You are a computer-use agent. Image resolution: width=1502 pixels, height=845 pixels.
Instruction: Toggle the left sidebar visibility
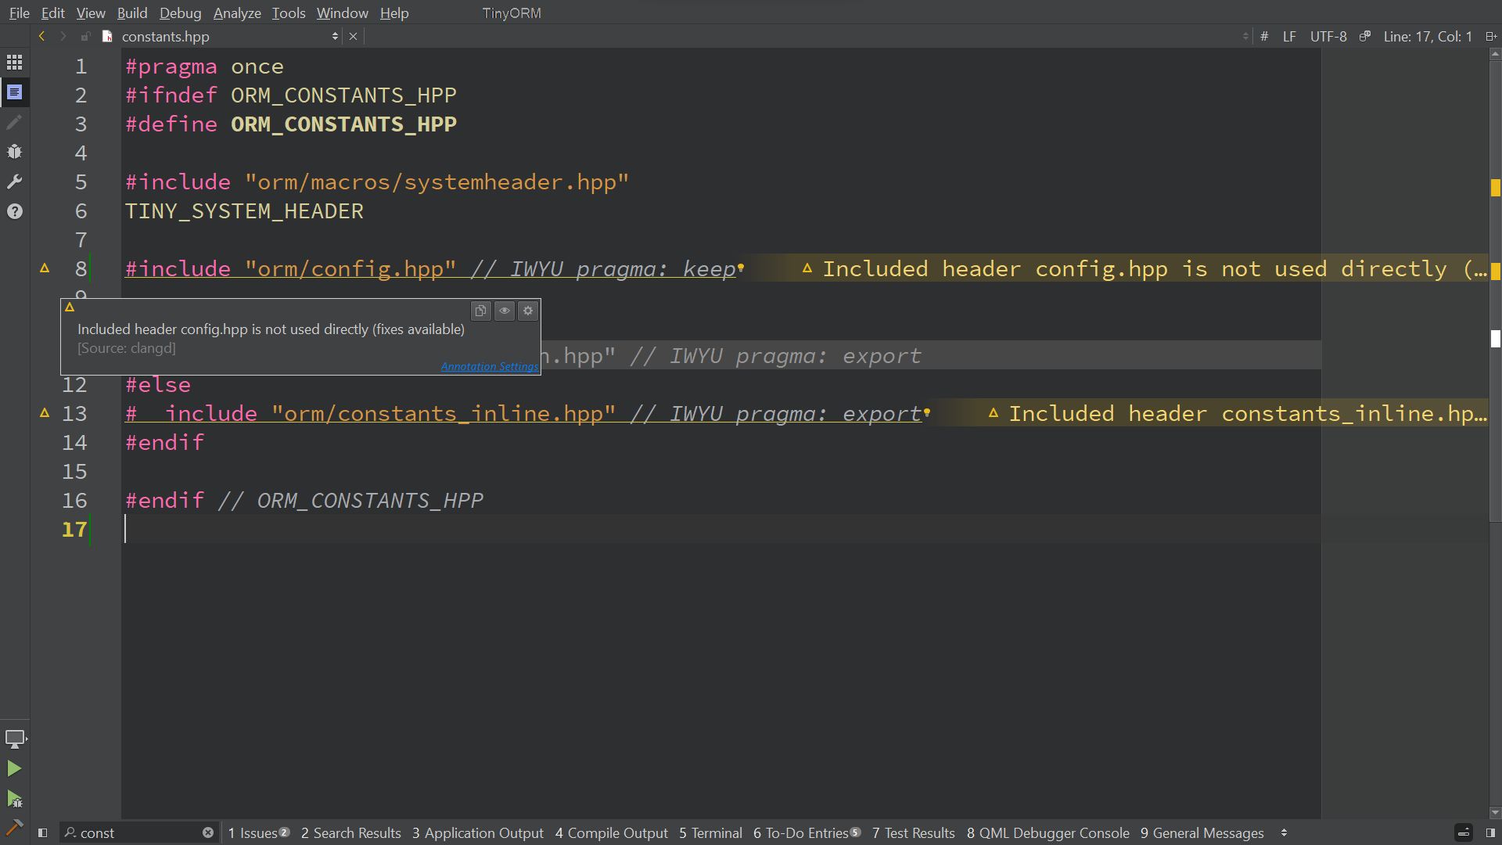coord(43,833)
